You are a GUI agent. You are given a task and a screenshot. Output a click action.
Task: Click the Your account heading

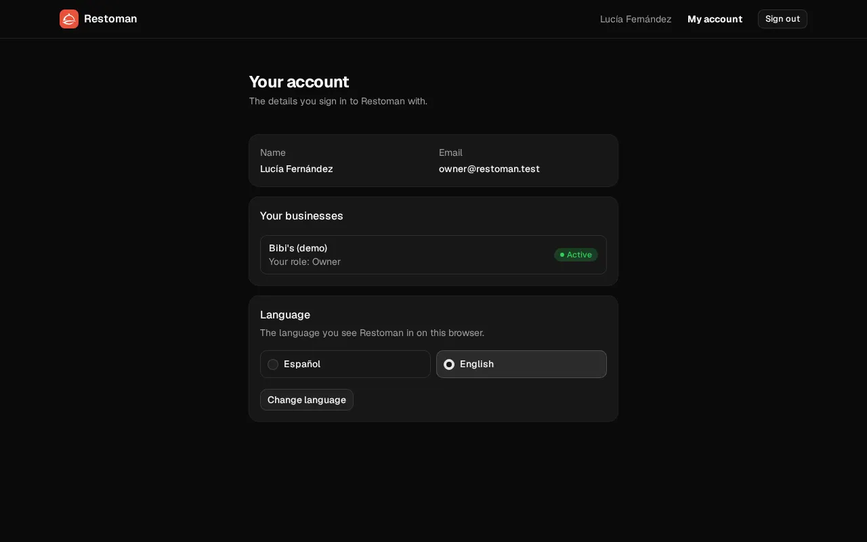299,82
